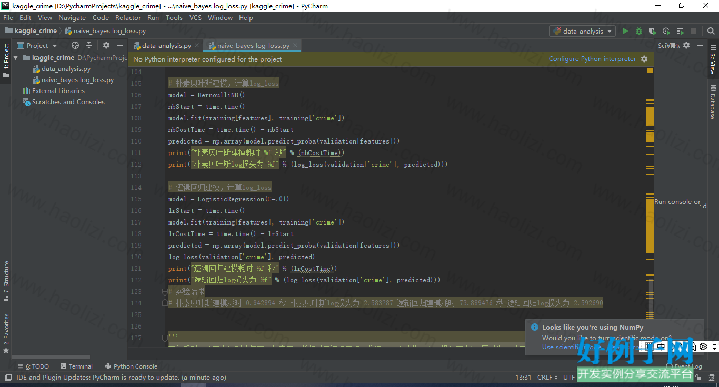Open the Help menu
The image size is (719, 387).
(x=246, y=18)
